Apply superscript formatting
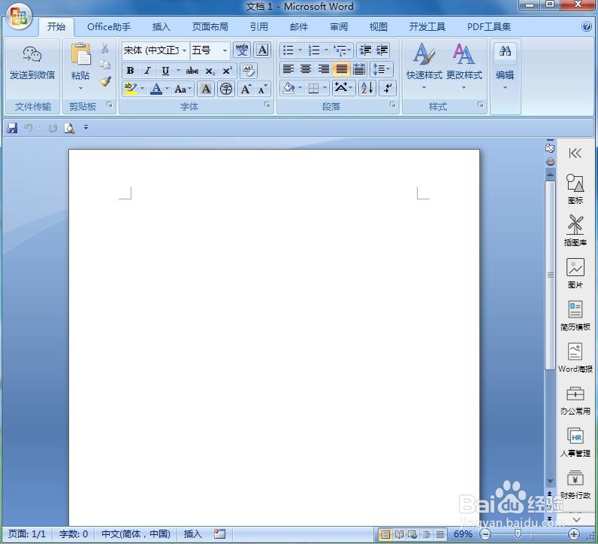 228,71
